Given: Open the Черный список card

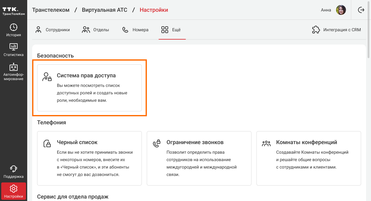Looking at the screenshot, I should pyautogui.click(x=89, y=158).
